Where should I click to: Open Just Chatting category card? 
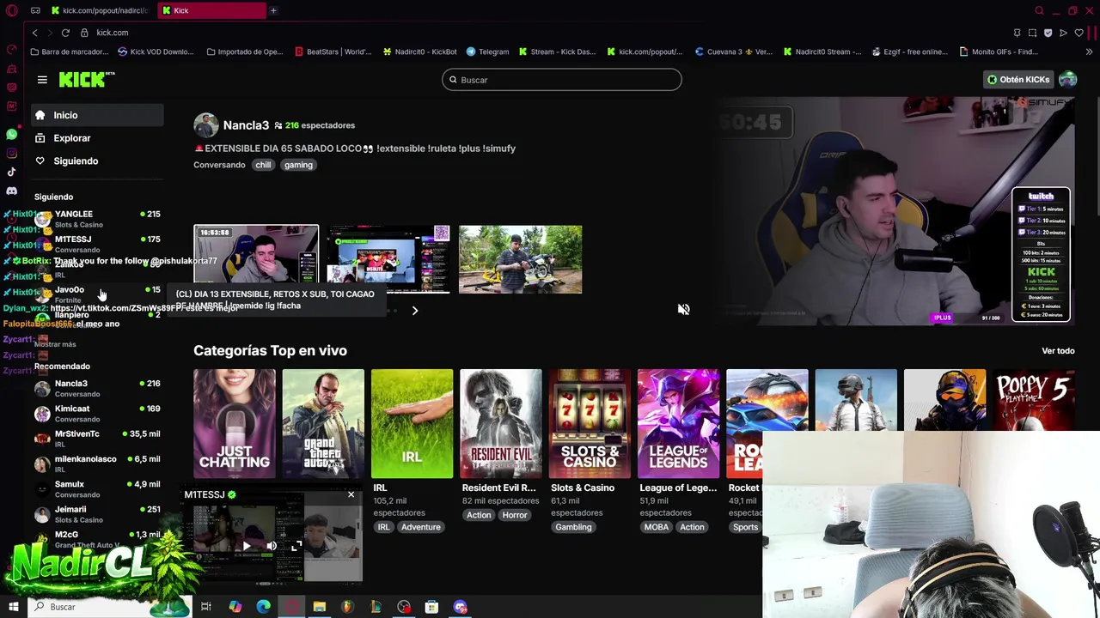(235, 423)
